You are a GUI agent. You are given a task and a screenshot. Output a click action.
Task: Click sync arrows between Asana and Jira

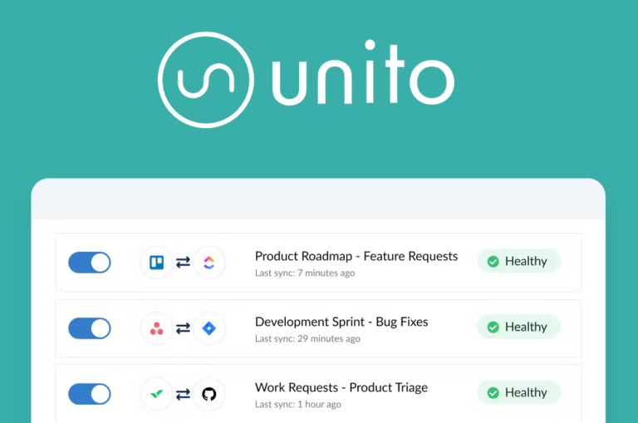click(183, 328)
